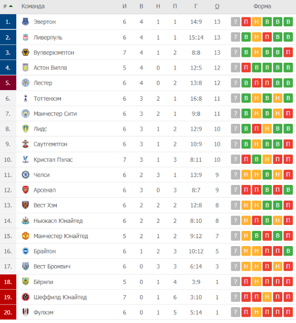Sort by the И games played header
Screen dimensions: 296x323
point(125,6)
